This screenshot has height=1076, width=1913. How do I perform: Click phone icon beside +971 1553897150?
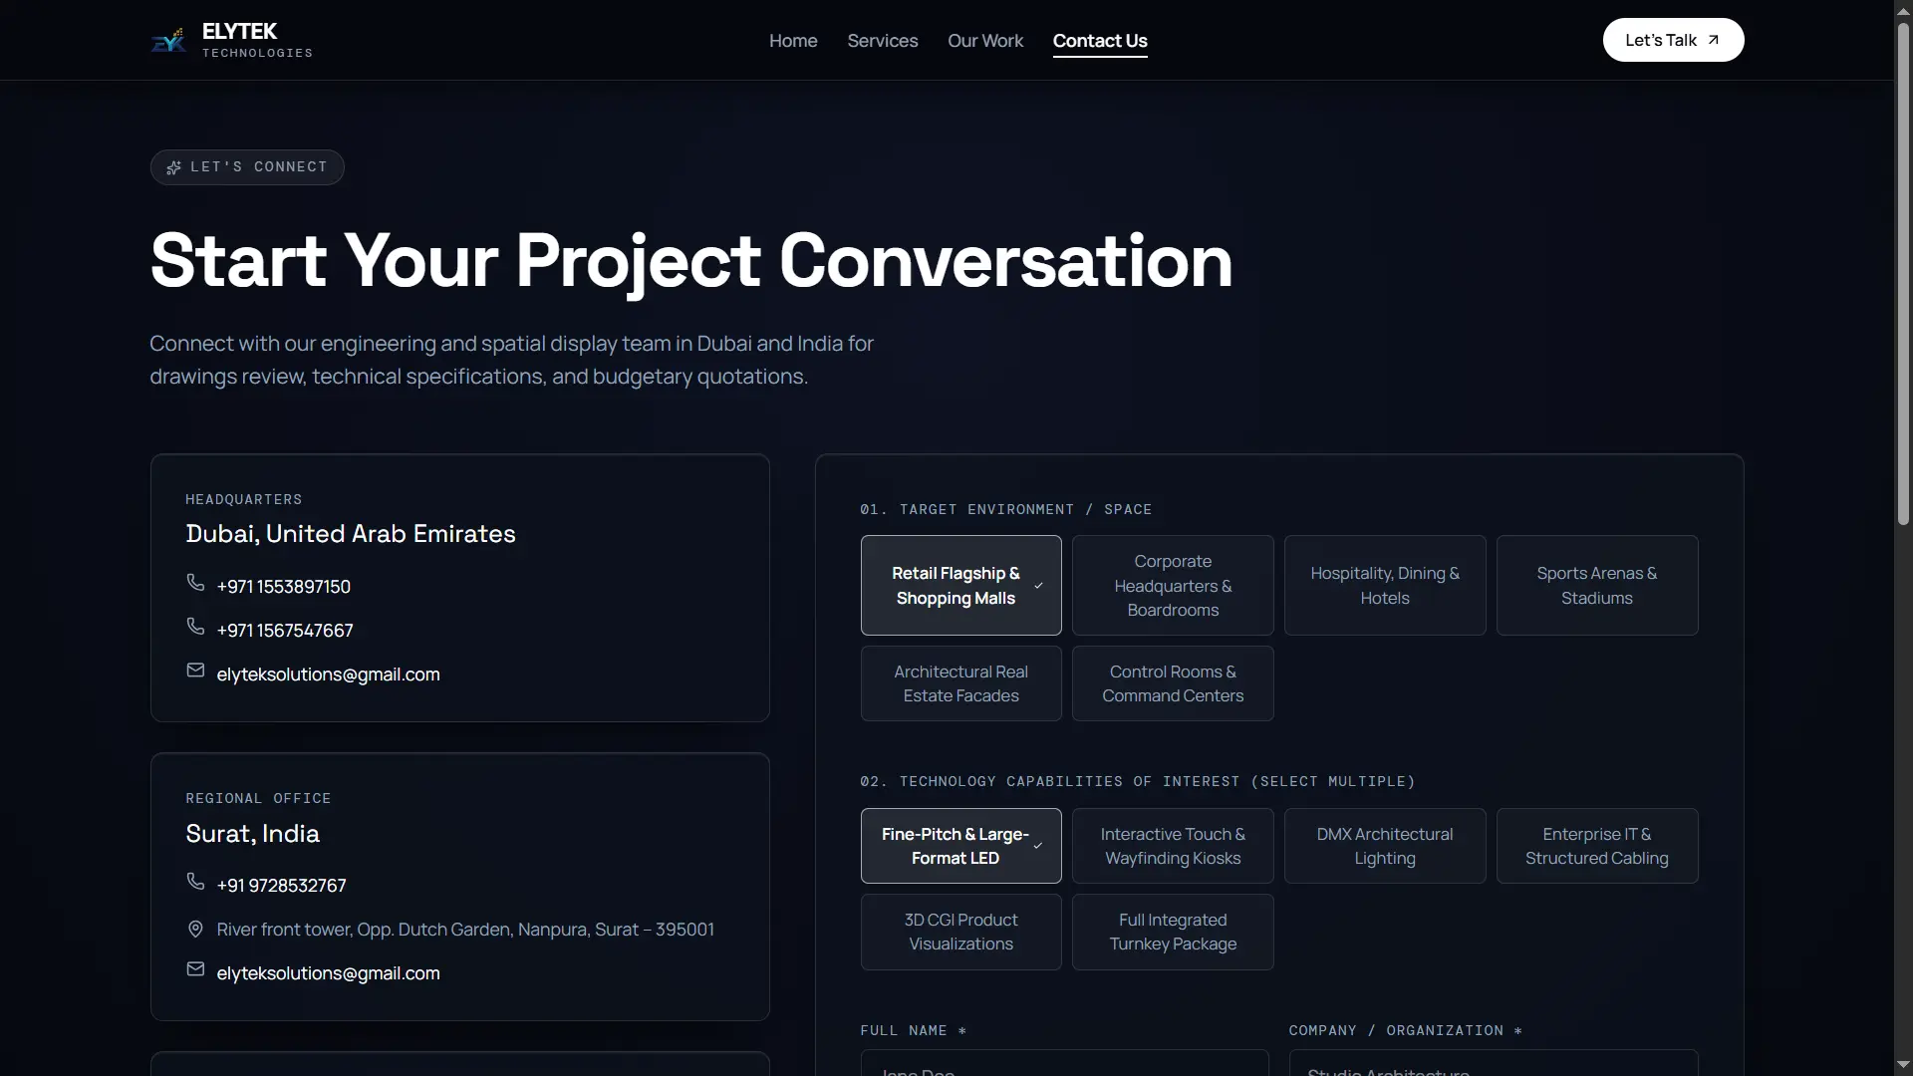[195, 583]
